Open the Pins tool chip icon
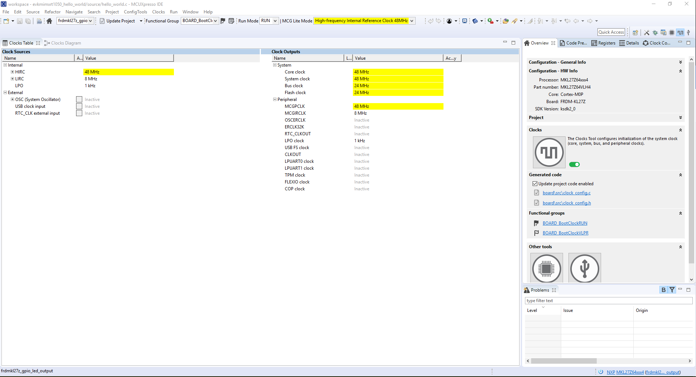 pos(546,268)
